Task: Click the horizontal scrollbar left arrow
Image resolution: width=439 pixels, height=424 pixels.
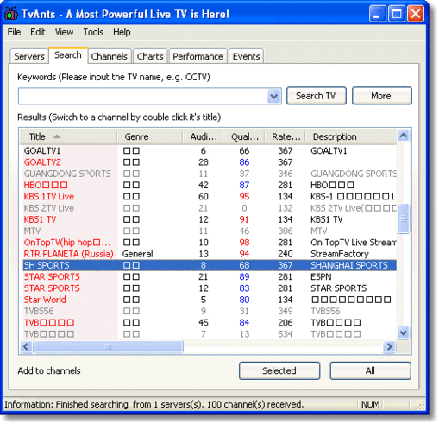Action: click(26, 346)
